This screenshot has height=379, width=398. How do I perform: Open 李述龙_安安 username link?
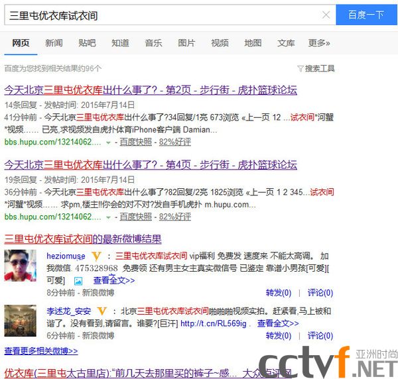[x=69, y=311]
